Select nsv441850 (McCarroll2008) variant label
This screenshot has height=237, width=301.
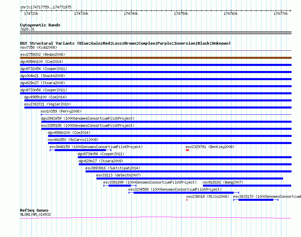[x=73, y=140]
